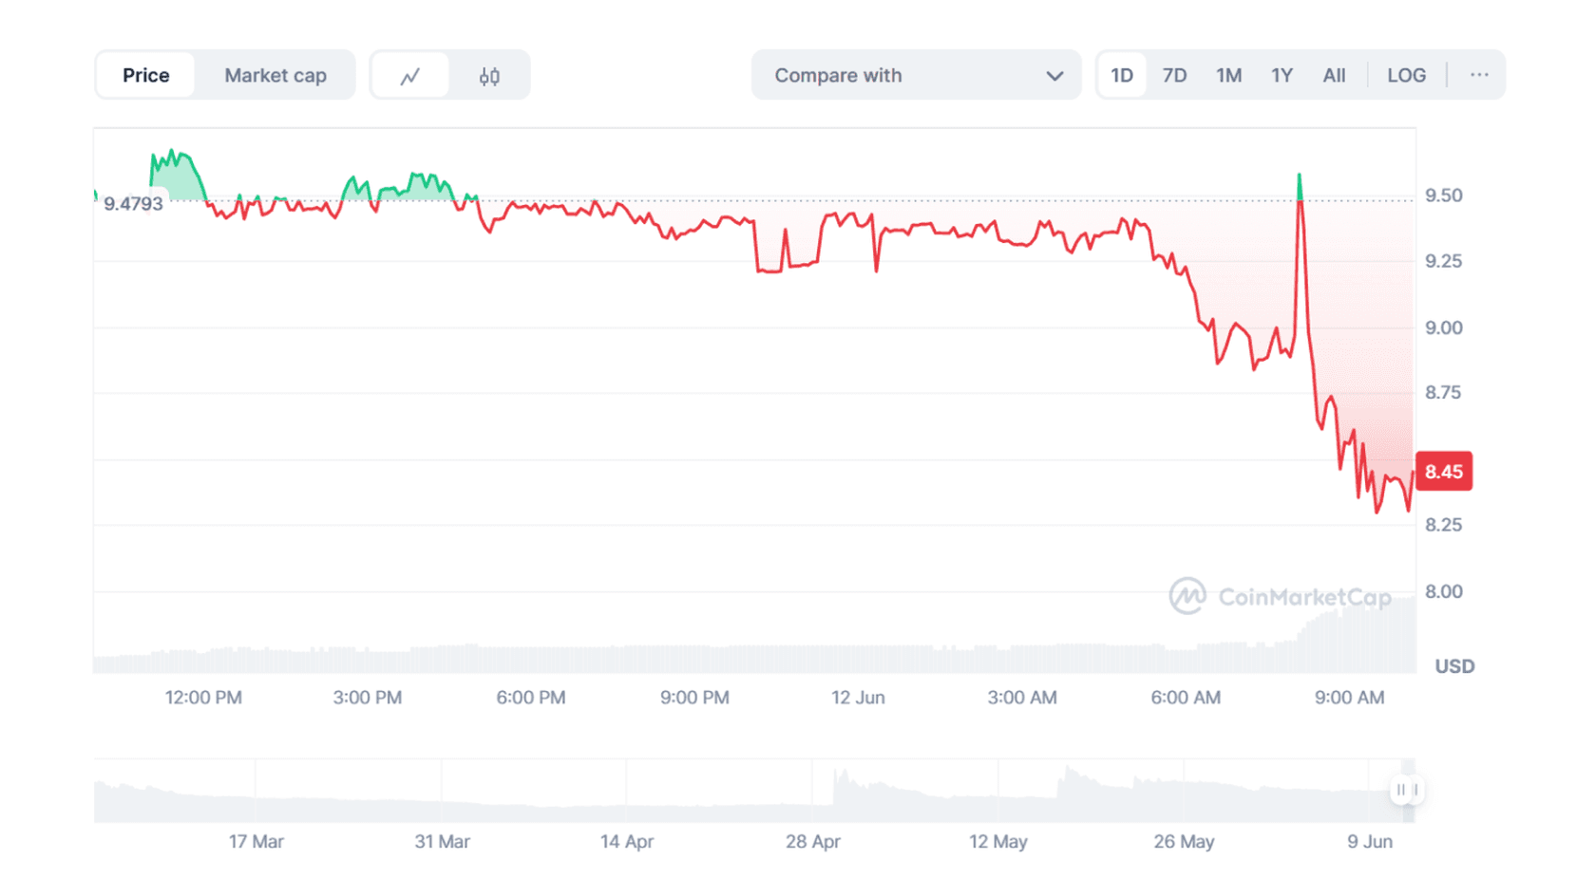1596x896 pixels.
Task: Click the 8.00 y-axis label
Action: (x=1444, y=591)
